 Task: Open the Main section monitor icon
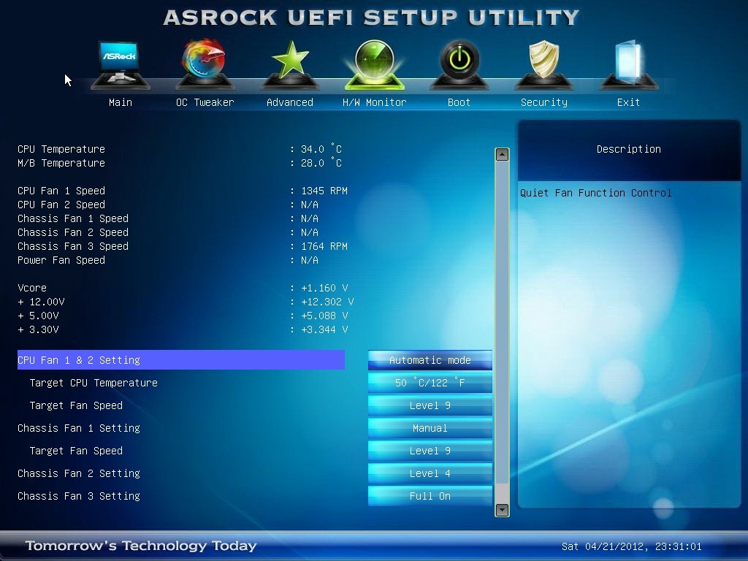[x=120, y=64]
